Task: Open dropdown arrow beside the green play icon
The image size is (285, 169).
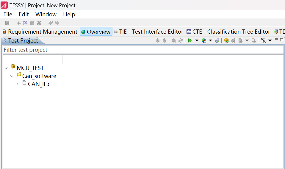Action: pyautogui.click(x=197, y=40)
